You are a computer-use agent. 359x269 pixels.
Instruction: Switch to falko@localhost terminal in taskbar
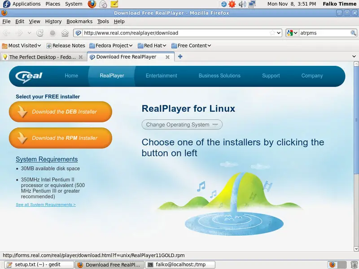coord(180,265)
